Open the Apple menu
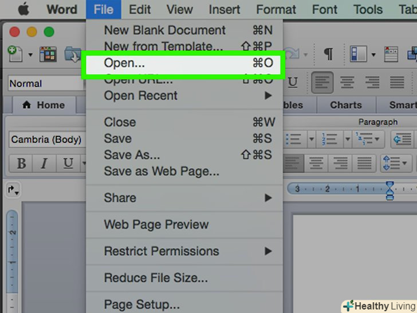417x313 pixels. pos(23,10)
